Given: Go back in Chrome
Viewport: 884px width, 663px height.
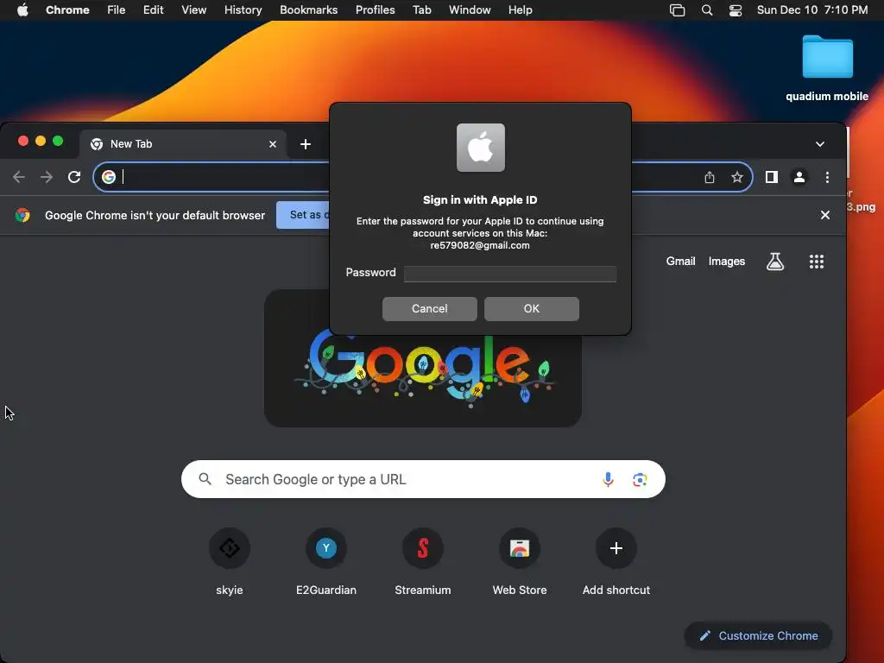Looking at the screenshot, I should click(19, 177).
